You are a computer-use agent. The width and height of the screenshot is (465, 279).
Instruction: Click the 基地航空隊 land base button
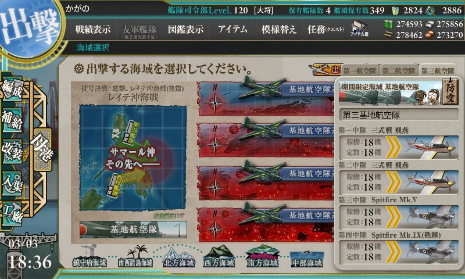133,229
